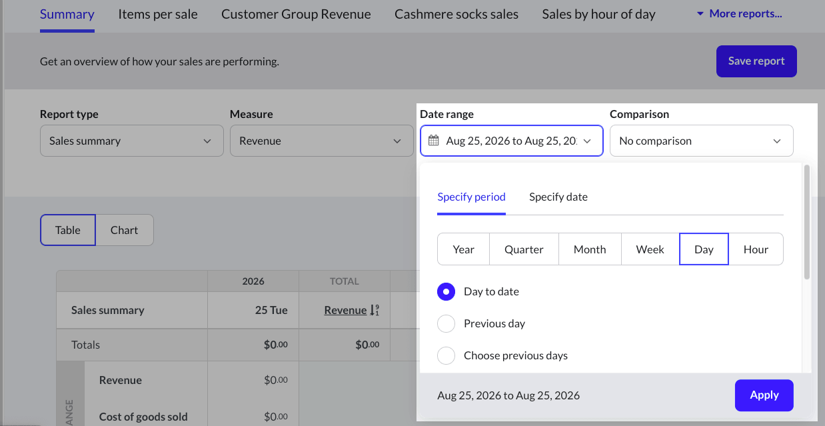Screen dimensions: 825x426
Task: Click the Totals row label
Action: click(x=85, y=345)
